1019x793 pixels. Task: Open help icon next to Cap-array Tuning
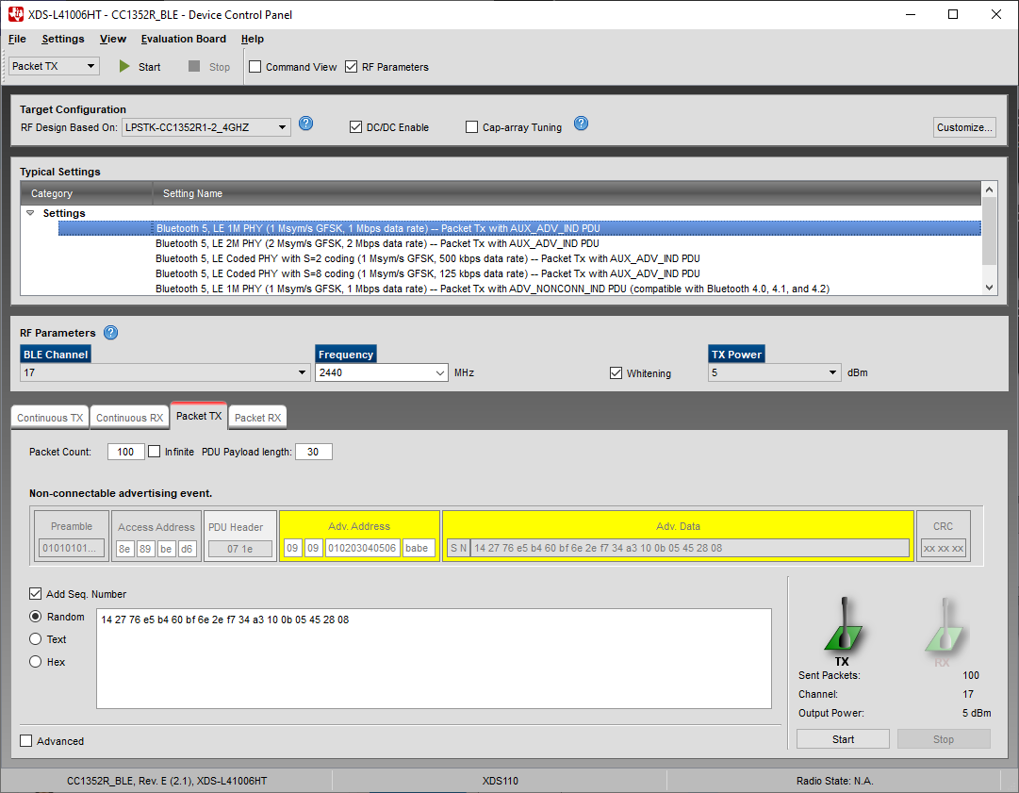(582, 124)
